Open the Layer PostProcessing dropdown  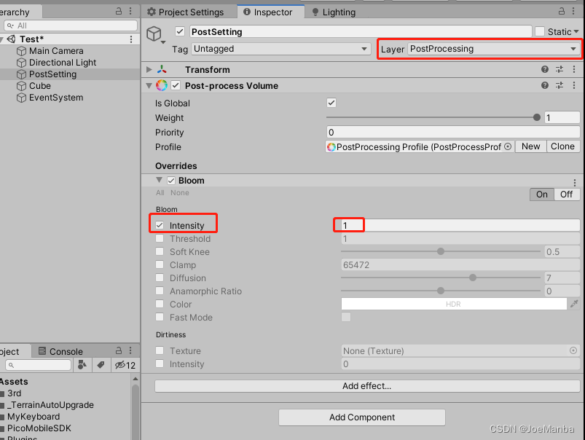pyautogui.click(x=479, y=48)
